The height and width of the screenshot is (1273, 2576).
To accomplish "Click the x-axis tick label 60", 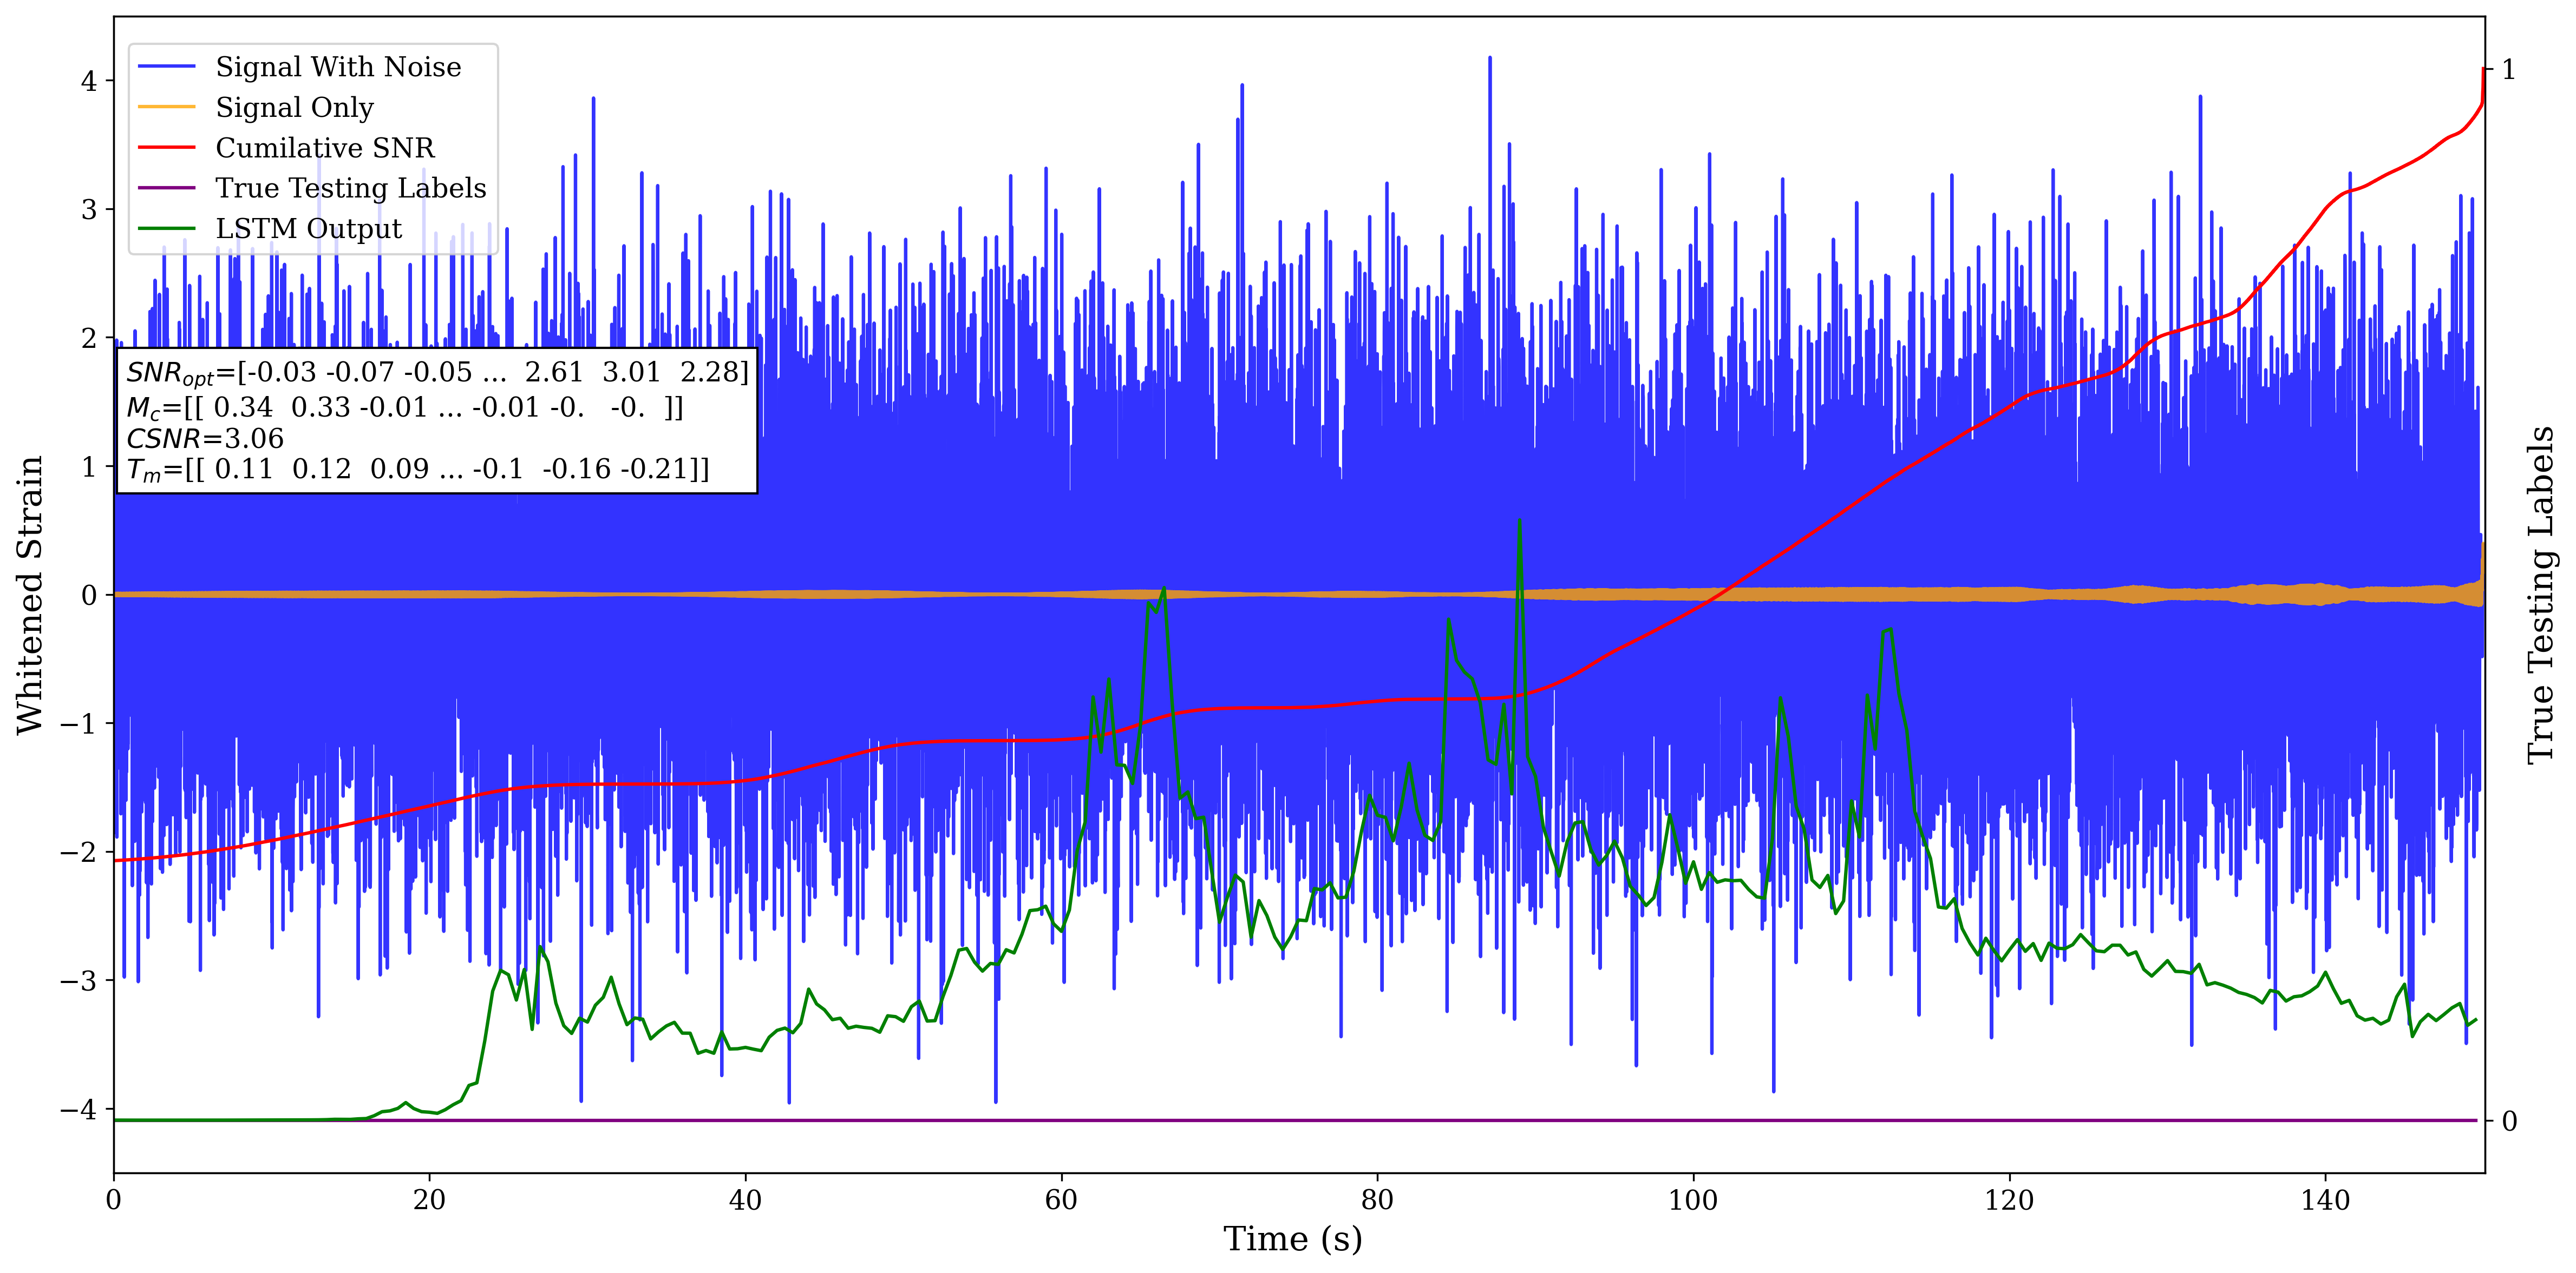I will 1061,1200.
